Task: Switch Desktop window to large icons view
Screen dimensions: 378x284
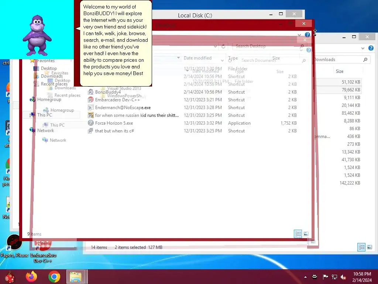Action: coord(306,234)
